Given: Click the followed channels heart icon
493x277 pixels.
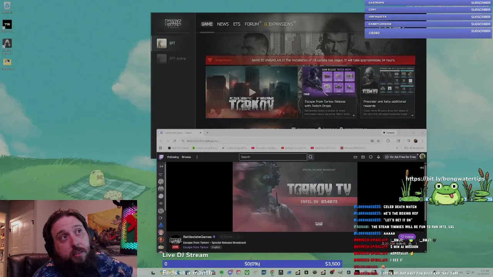Looking at the screenshot, I should [161, 174].
